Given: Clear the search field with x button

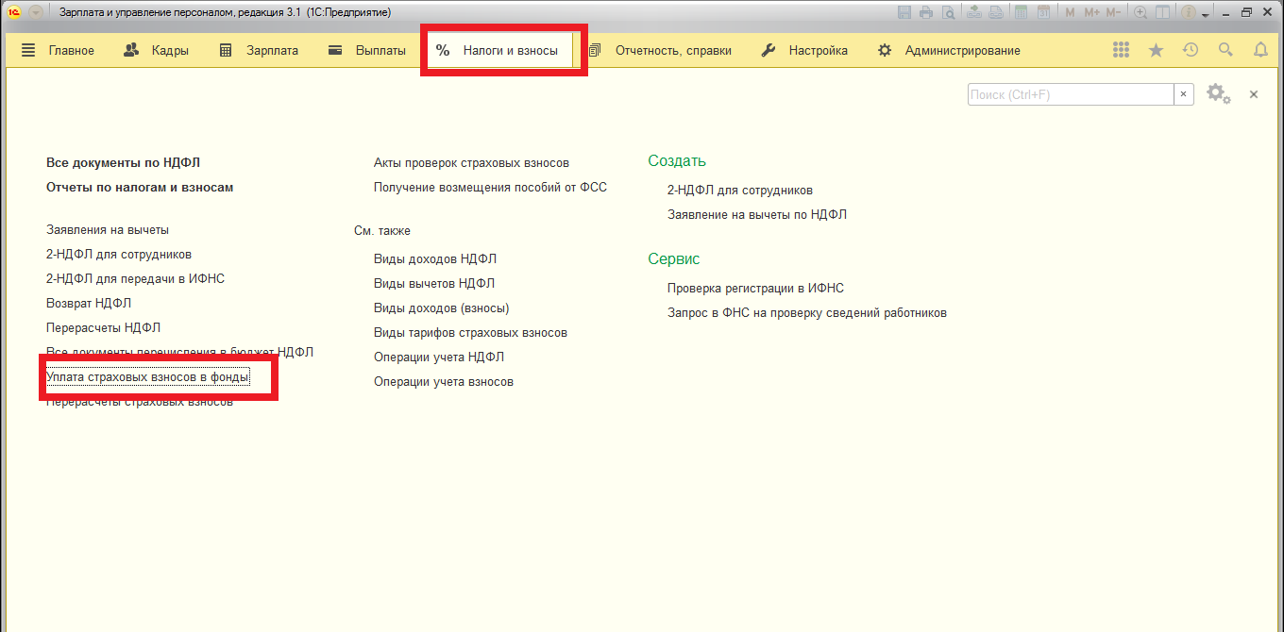Looking at the screenshot, I should tap(1184, 94).
